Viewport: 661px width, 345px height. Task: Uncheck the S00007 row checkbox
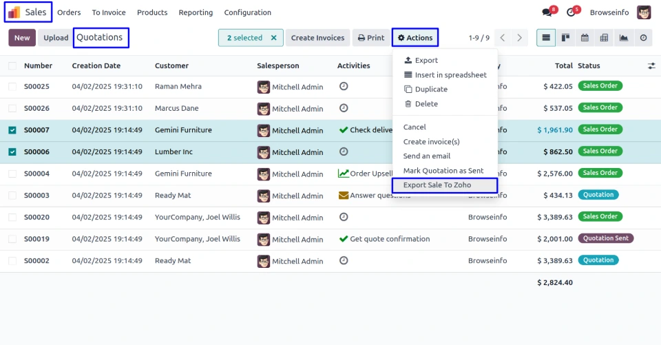coord(12,130)
